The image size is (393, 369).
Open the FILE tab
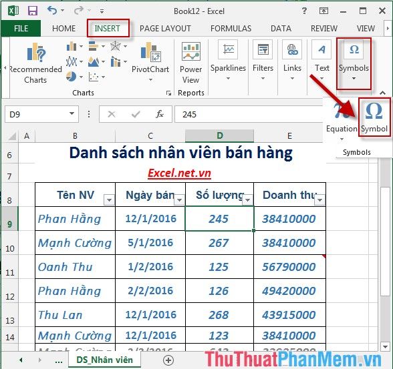click(21, 28)
